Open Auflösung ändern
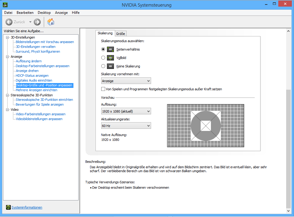 (29, 61)
